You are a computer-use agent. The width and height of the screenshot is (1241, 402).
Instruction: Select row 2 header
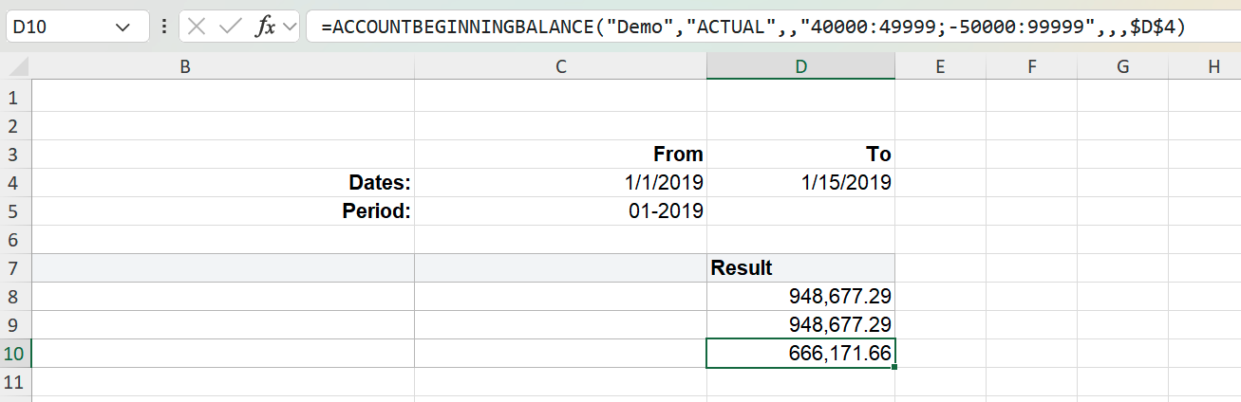(16, 126)
